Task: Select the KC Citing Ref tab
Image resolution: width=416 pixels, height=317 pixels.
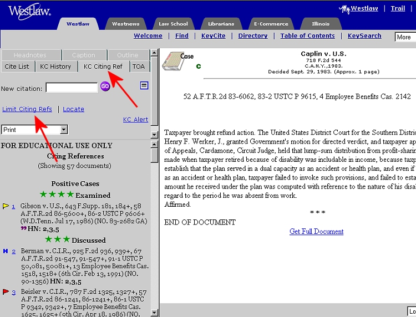Action: (x=104, y=67)
